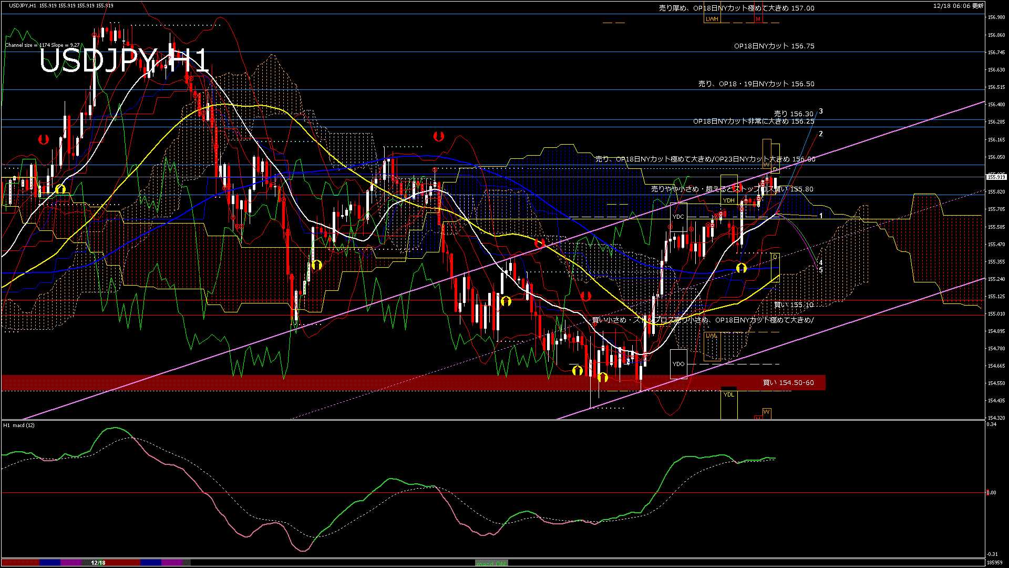
Task: Select the white YDC level box
Action: [678, 217]
